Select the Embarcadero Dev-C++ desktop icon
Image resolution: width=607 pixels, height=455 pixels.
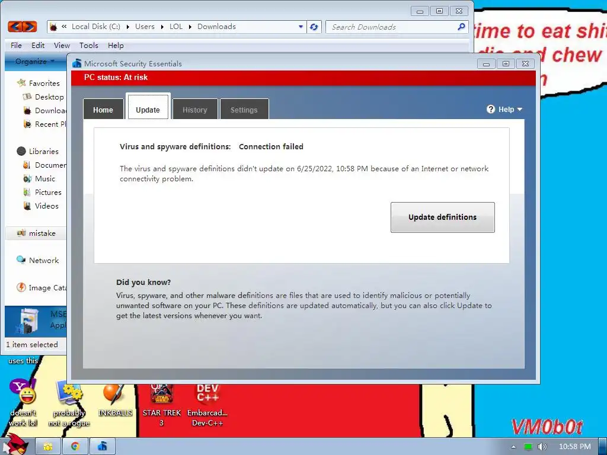207,404
